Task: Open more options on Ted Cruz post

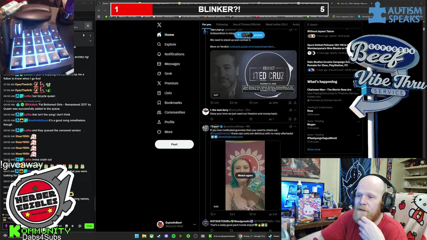Action: (x=295, y=30)
